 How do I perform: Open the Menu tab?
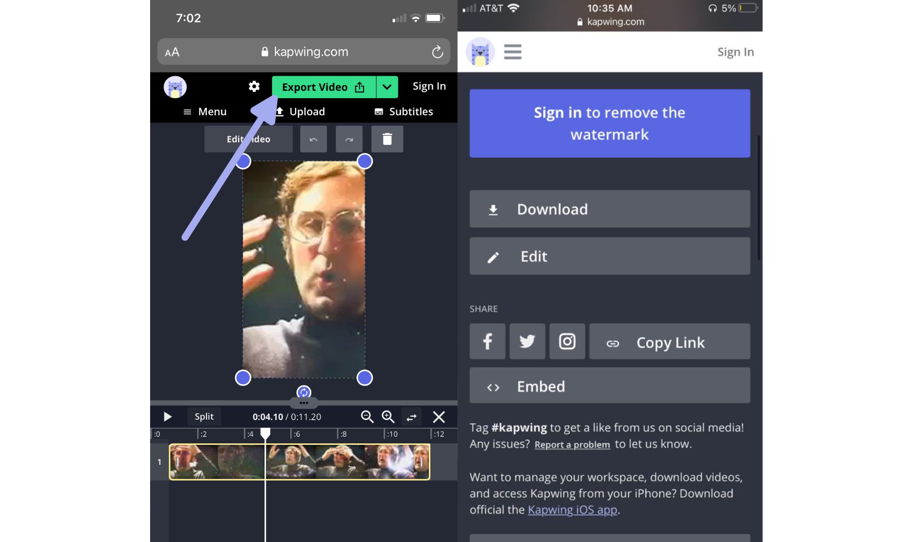205,111
